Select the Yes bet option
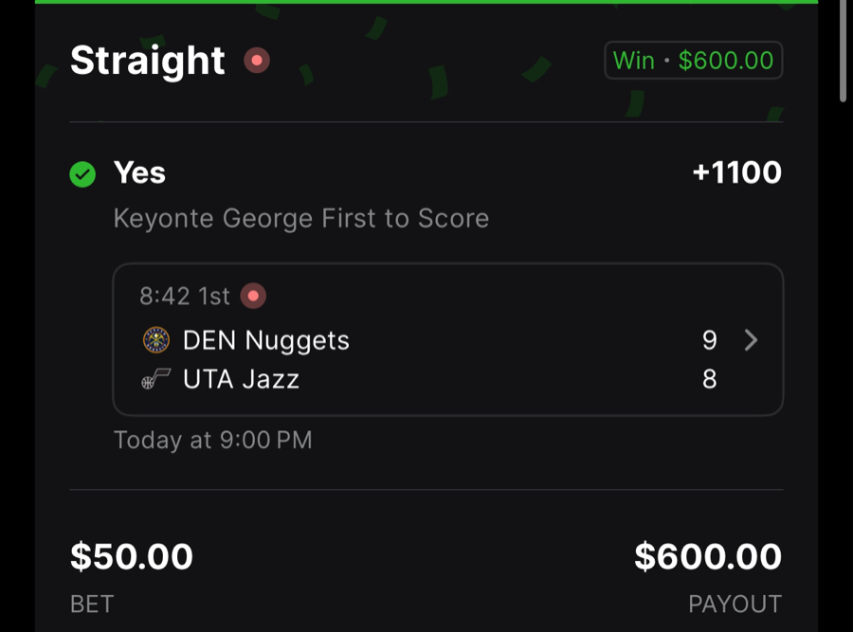This screenshot has width=853, height=632. (138, 173)
